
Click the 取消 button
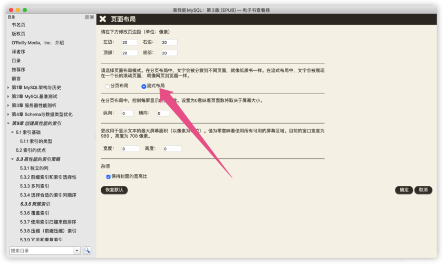423,190
